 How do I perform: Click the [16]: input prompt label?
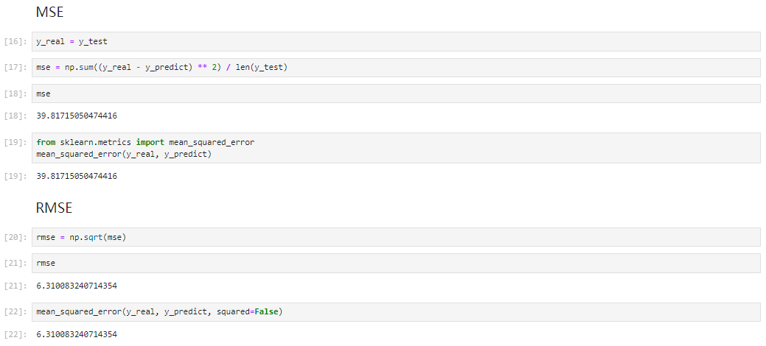pyautogui.click(x=15, y=42)
